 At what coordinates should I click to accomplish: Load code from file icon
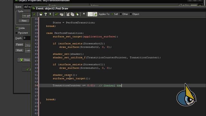click(x=41, y=14)
